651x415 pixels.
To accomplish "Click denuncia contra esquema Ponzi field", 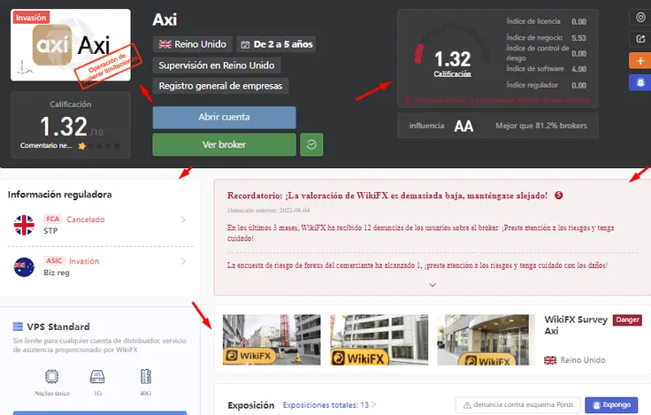I will pyautogui.click(x=518, y=405).
